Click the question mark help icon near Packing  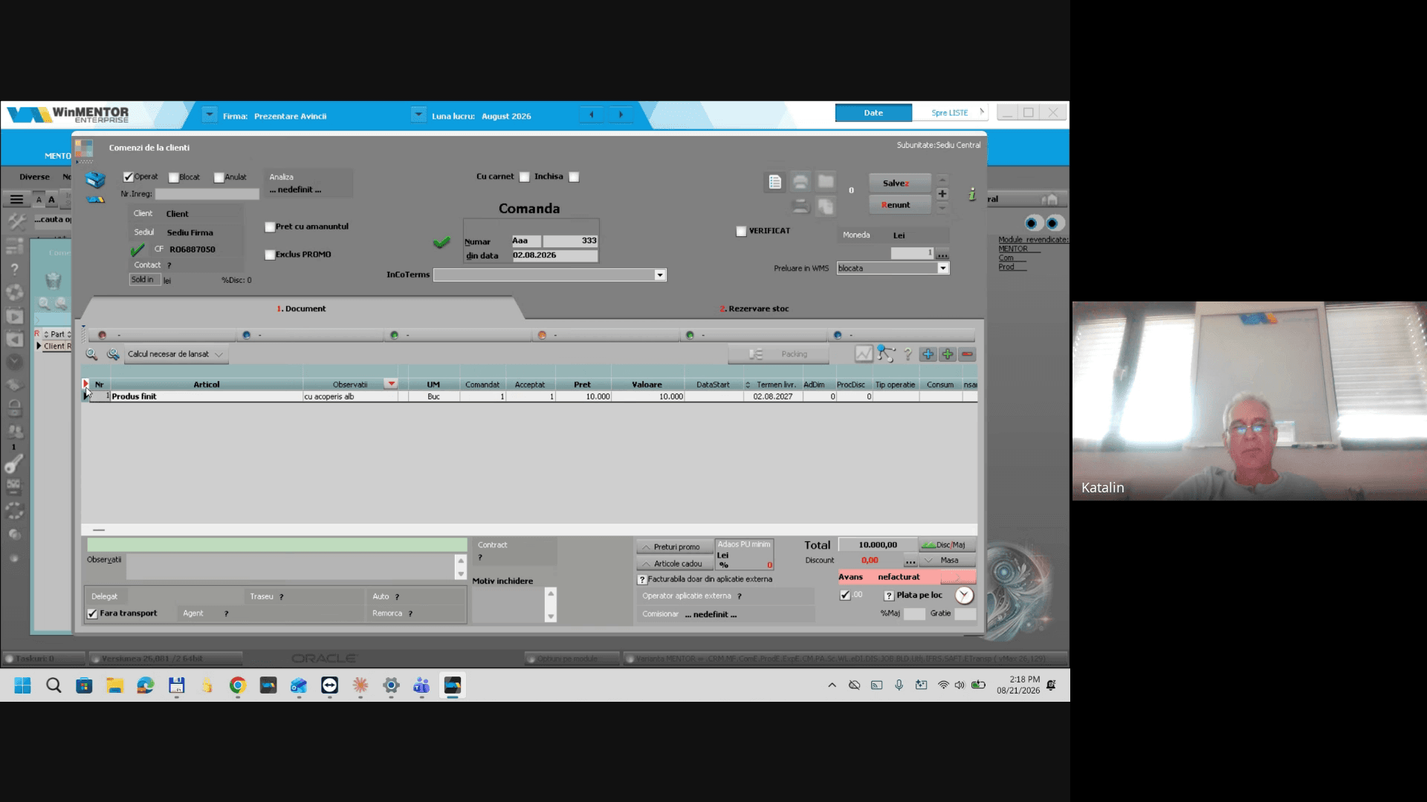(907, 355)
